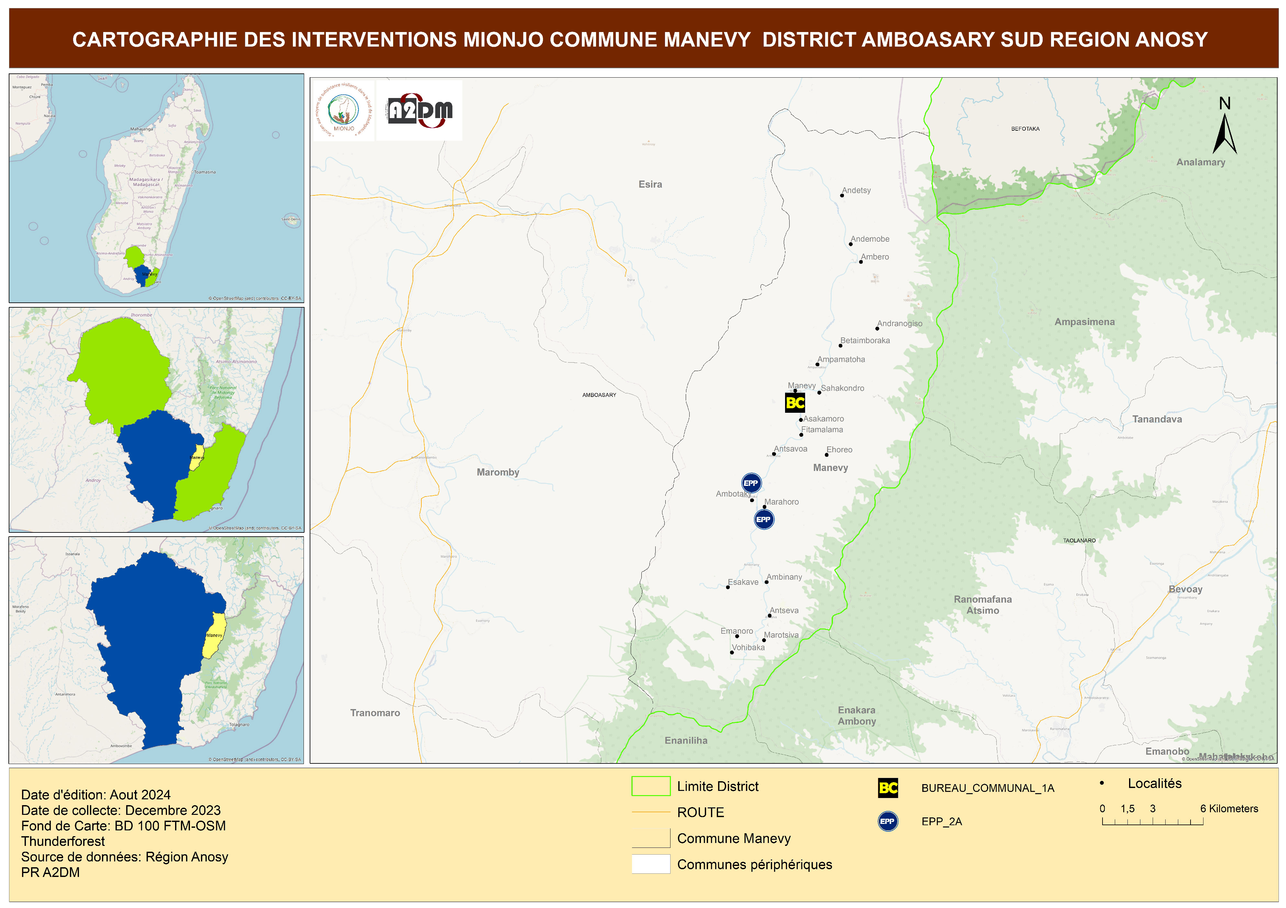This screenshot has height=908, width=1286.
Task: Click the Vohibaka locality label
Action: click(748, 648)
